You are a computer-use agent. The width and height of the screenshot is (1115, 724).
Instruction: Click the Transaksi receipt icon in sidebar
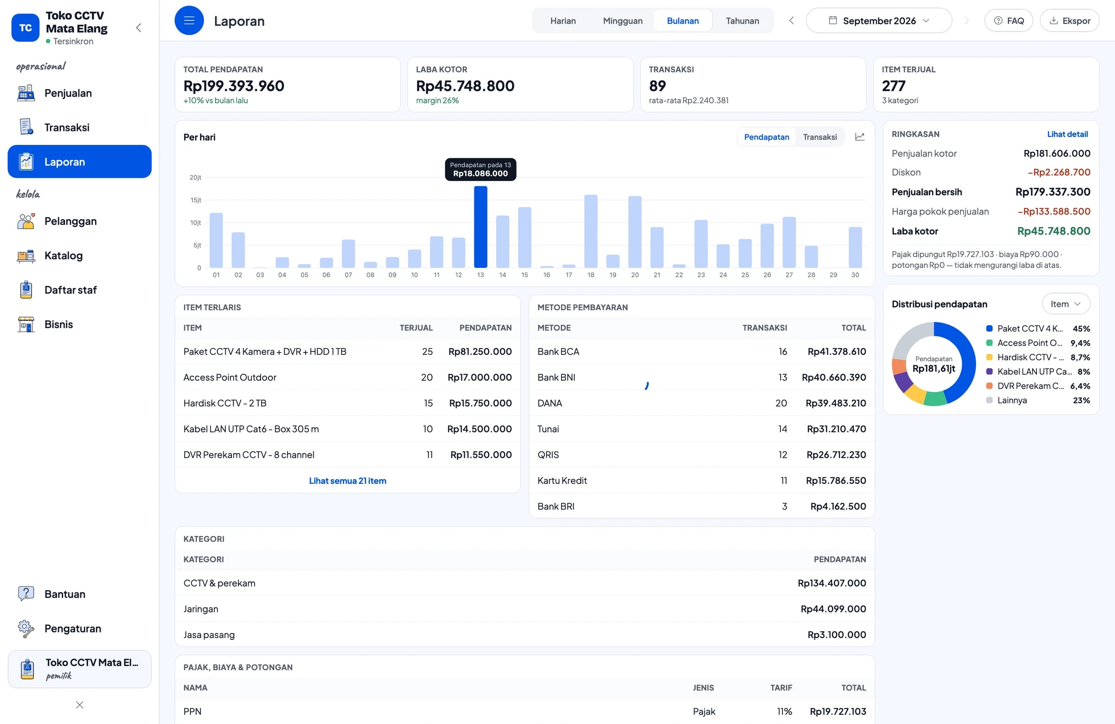point(26,127)
